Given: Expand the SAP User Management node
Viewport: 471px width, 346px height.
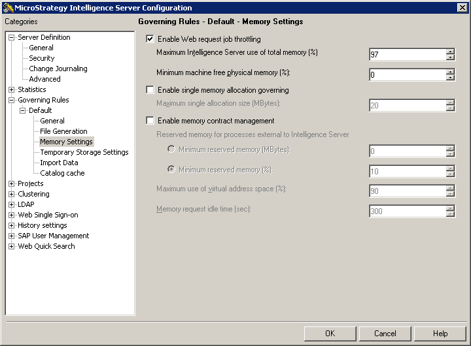Looking at the screenshot, I should click(11, 236).
